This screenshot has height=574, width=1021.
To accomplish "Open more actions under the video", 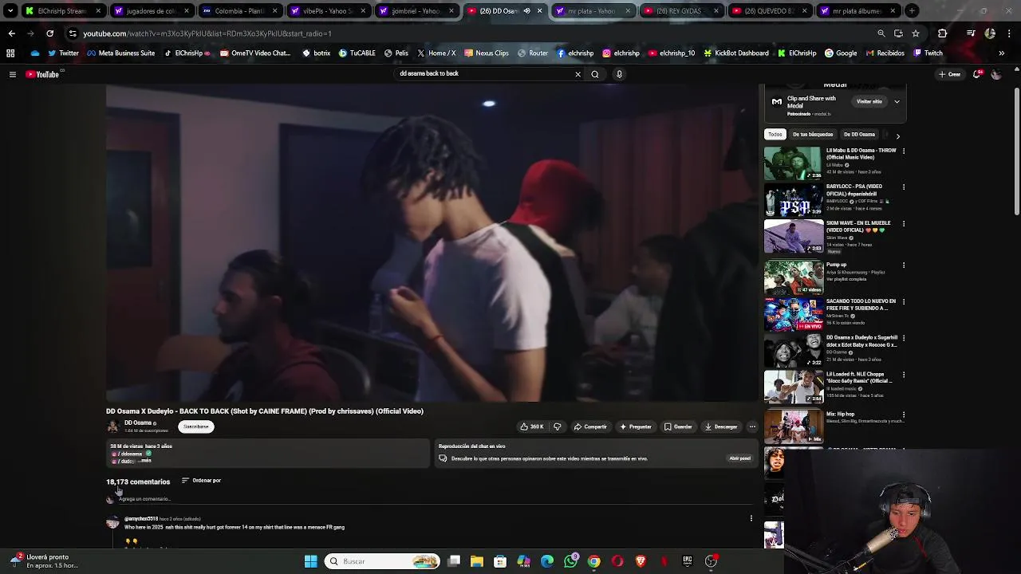I will pyautogui.click(x=752, y=427).
